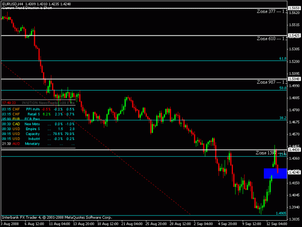Screen dimensions: 302x227
Task: Click the current price 1.4240 label
Action: (x=294, y=172)
